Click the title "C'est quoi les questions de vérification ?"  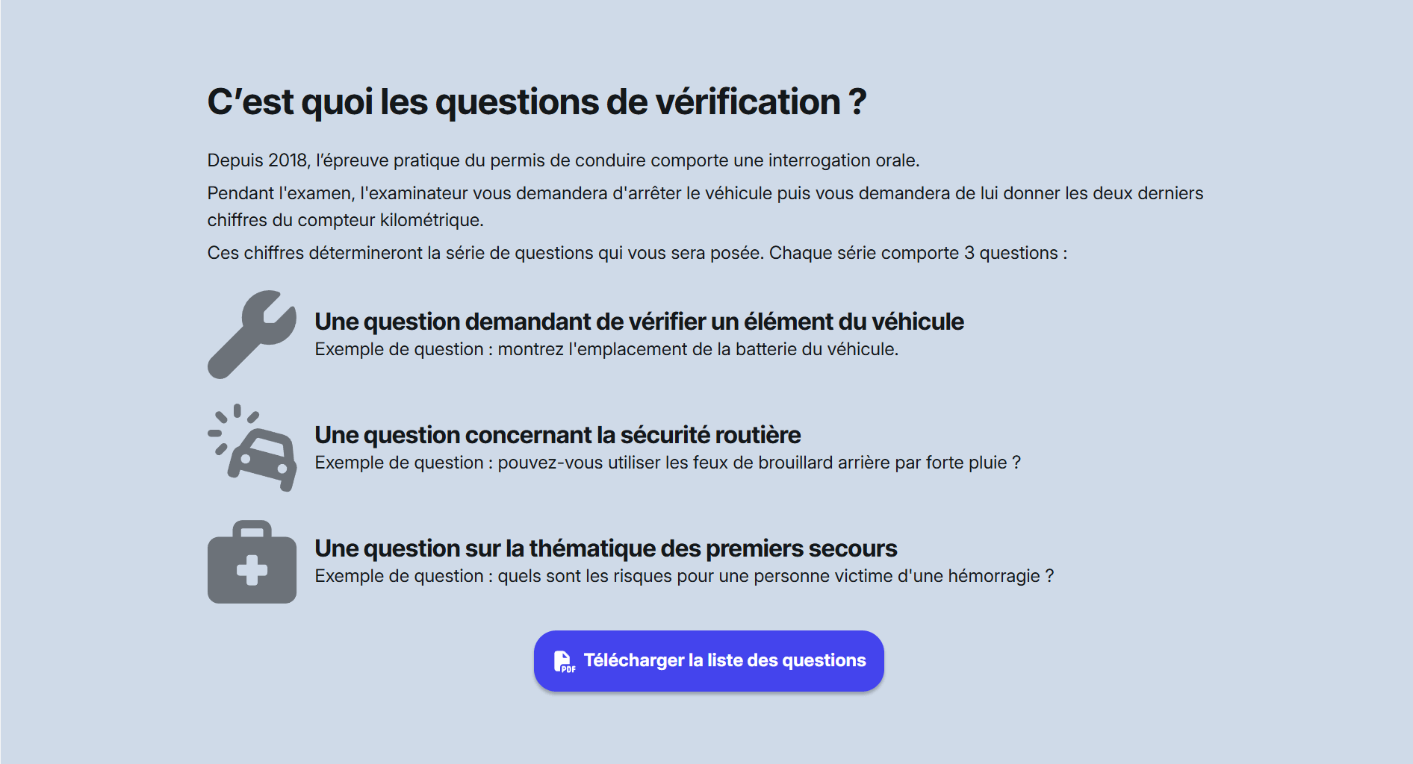[x=536, y=101]
